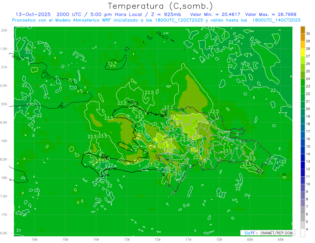
Task: Click the dark orange swatch above legend 30
Action: pos(303,30)
